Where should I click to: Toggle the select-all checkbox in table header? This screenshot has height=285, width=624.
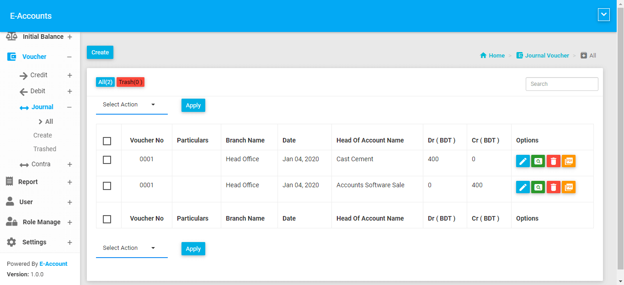pyautogui.click(x=107, y=141)
